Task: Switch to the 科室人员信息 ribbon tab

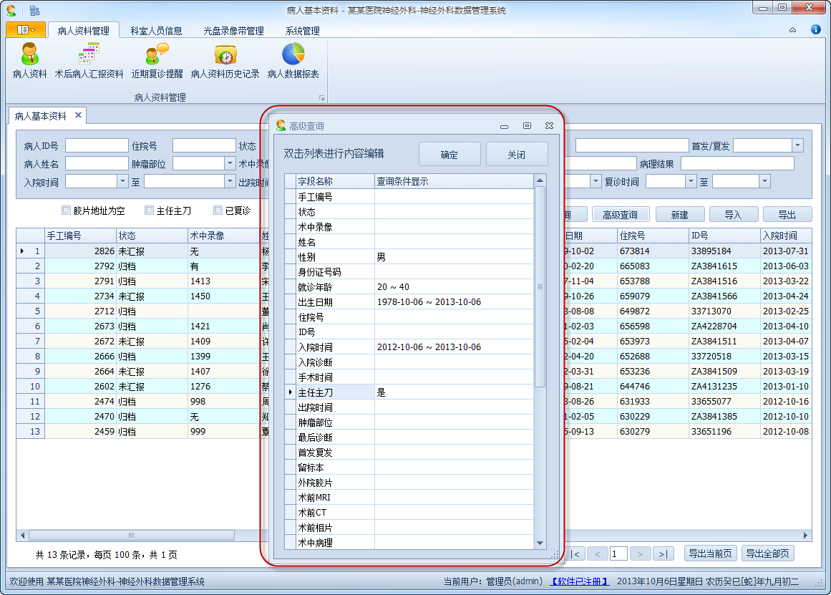Action: click(156, 31)
